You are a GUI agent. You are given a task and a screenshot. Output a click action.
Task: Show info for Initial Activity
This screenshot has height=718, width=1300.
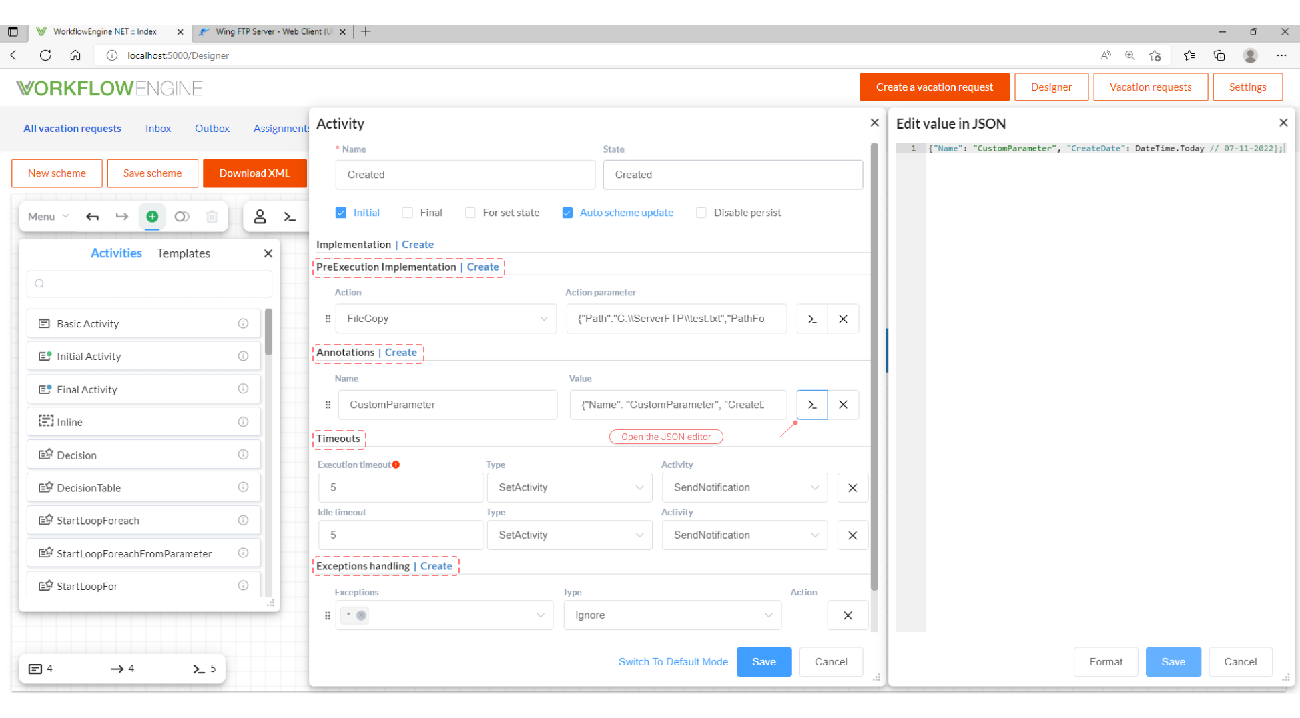pyautogui.click(x=243, y=356)
